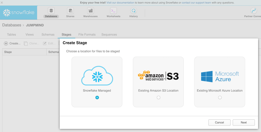
Task: Go to Databases breadcrumb
Action: (x=12, y=25)
